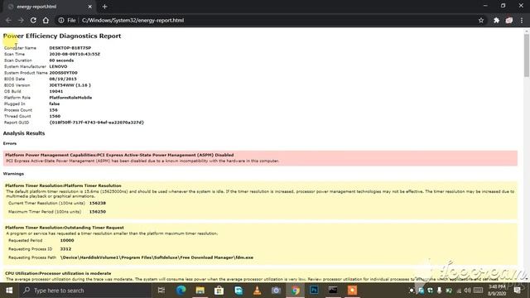This screenshot has height=298, width=530.
Task: Click the page vertical scrollbar thumb
Action: pos(527,55)
